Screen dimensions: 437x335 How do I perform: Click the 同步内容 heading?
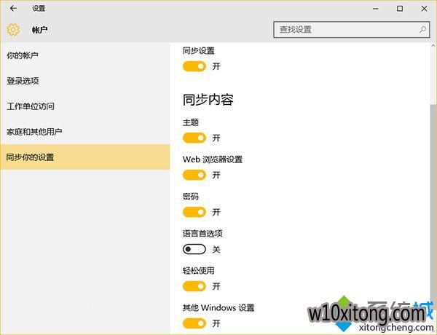[x=208, y=100]
